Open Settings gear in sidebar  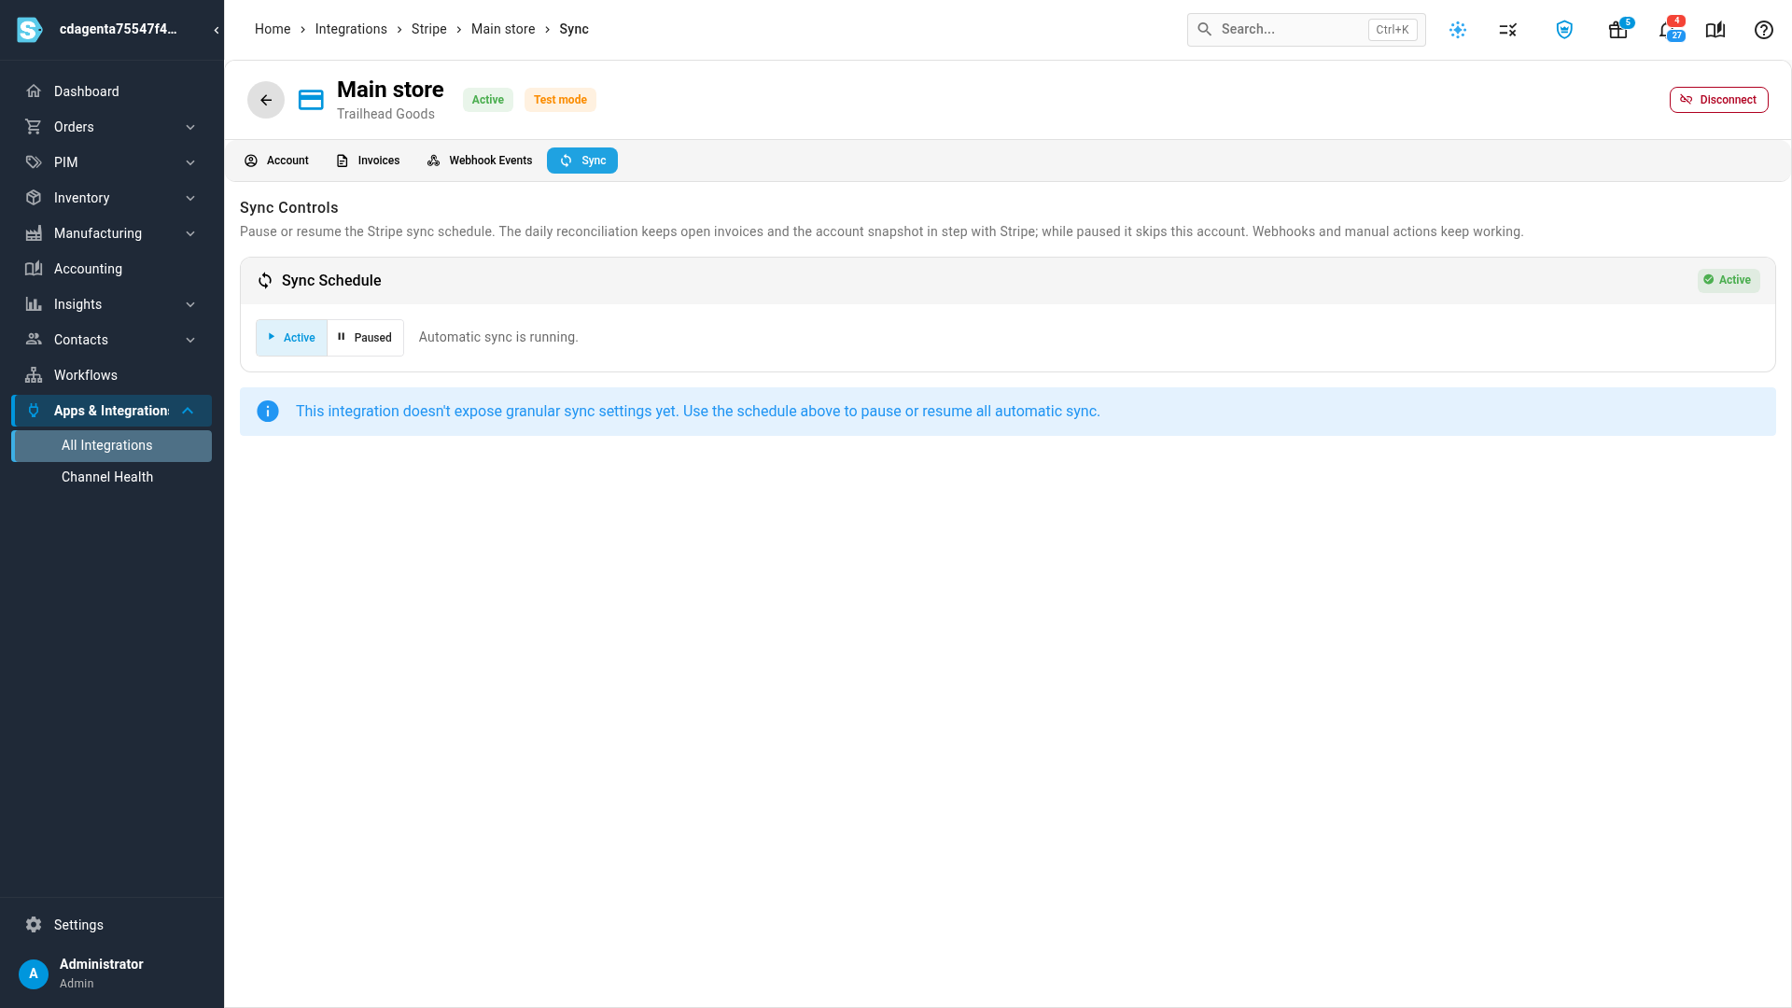[x=34, y=925]
